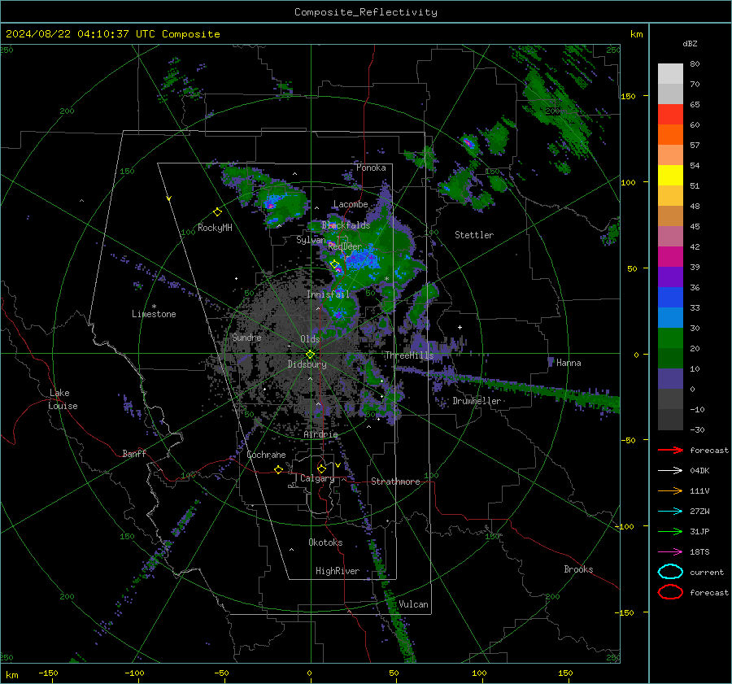This screenshot has height=684, width=732.
Task: Click the dBZ legend heading
Action: pos(690,44)
